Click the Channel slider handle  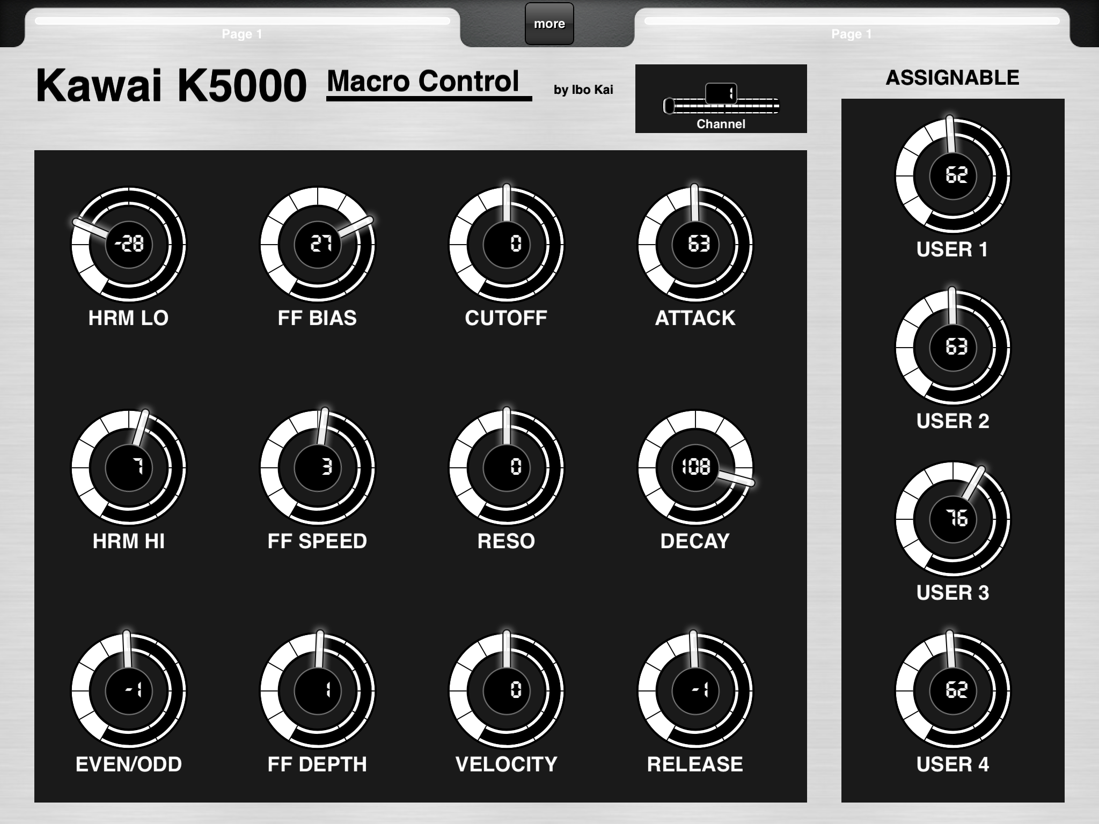721,93
